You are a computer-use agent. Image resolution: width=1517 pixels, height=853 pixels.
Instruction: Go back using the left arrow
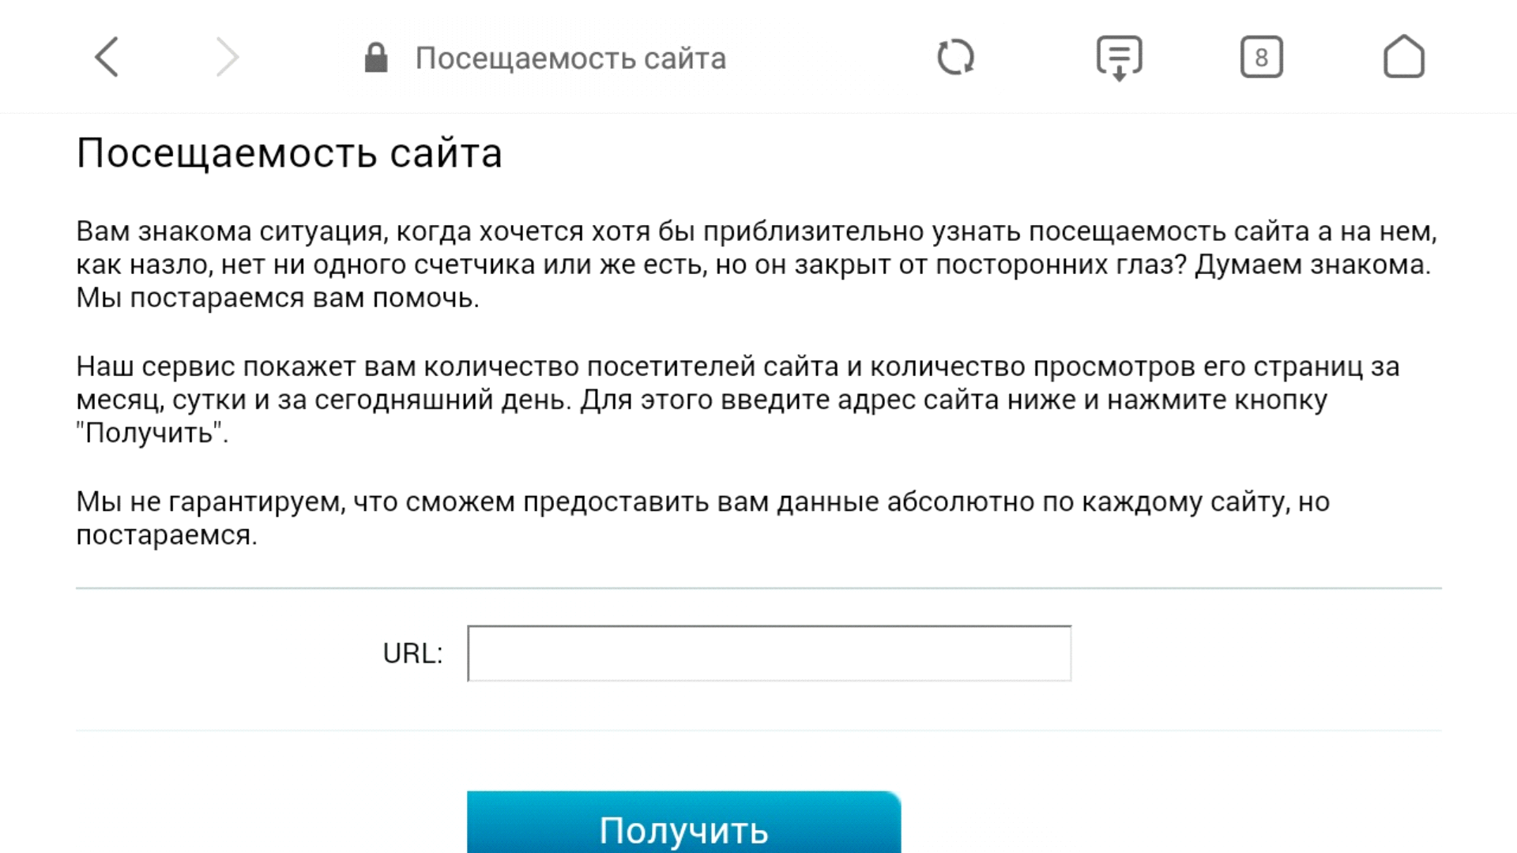tap(107, 57)
